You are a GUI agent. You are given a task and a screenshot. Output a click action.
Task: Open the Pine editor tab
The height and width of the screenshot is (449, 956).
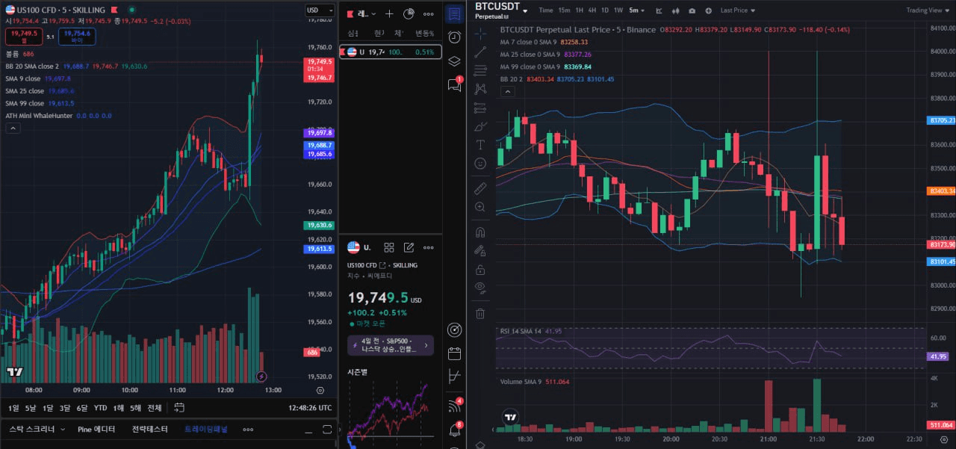96,430
